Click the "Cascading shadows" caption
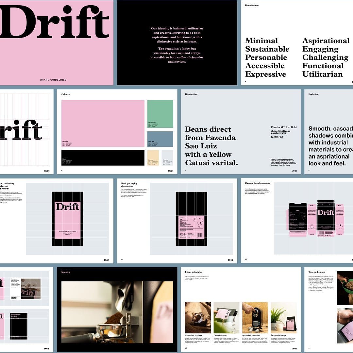353x353 pixels. 193,335
